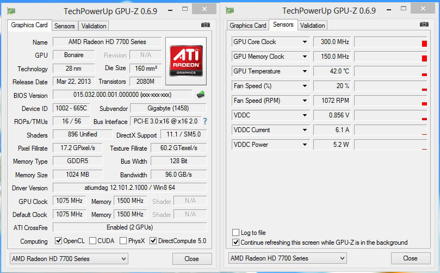Open the GPU Memory Clock sensor dropdown
The image size is (440, 273).
[x=305, y=57]
